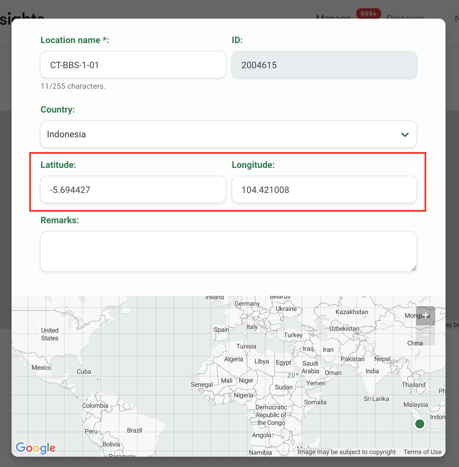Click the Malaysia label on the map
459x467 pixels.
[416, 405]
